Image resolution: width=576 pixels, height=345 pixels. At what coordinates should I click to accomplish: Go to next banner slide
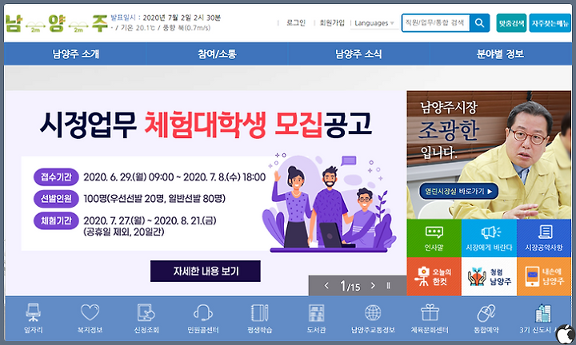click(x=373, y=285)
